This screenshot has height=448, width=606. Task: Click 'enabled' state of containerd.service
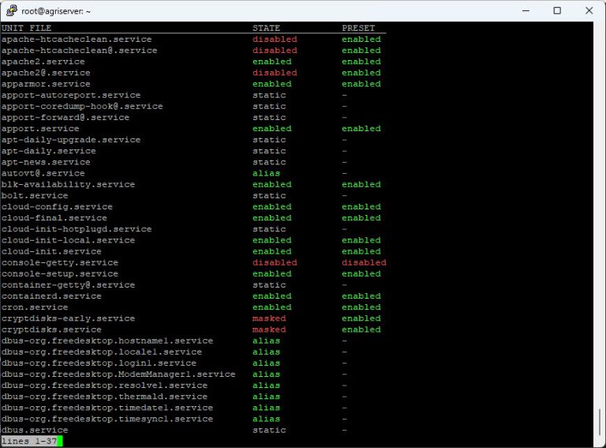pyautogui.click(x=272, y=296)
